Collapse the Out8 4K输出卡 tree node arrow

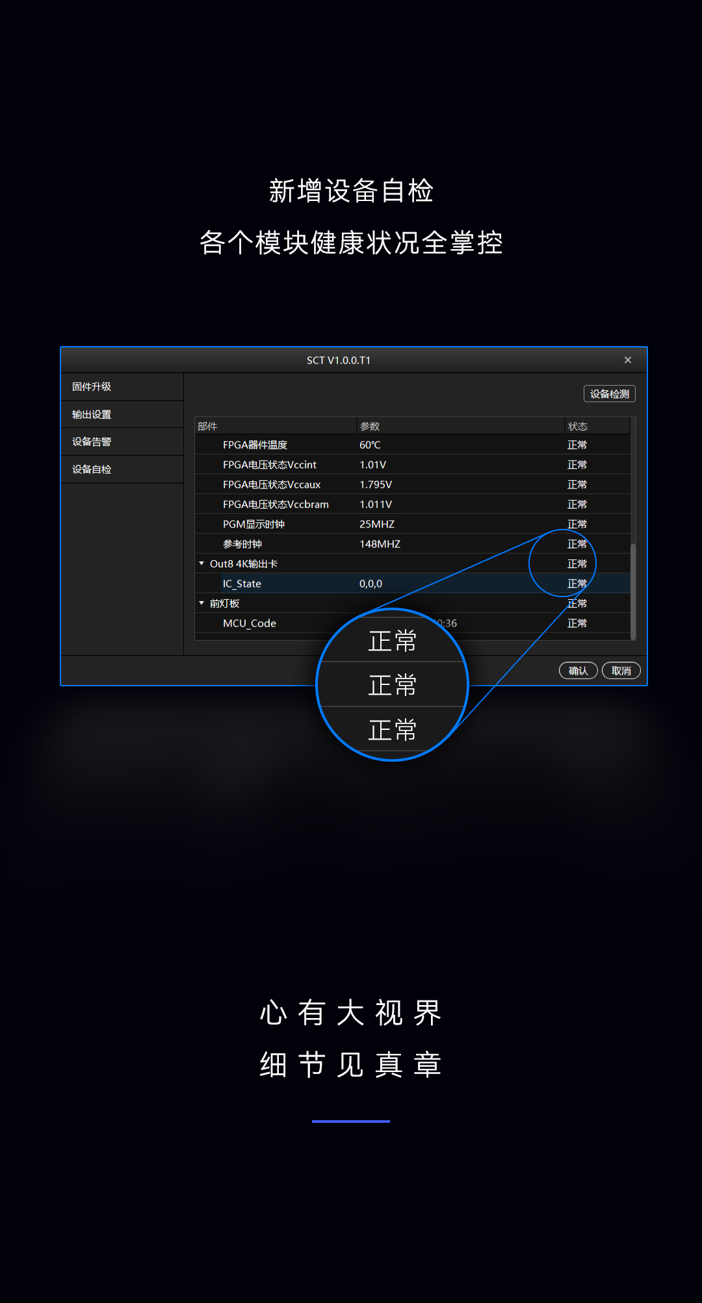(x=201, y=563)
